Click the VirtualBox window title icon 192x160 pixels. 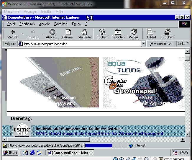point(4,4)
